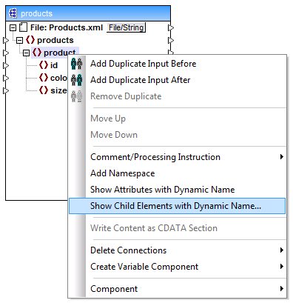Viewport: 293px width, 303px height.
Task: Collapse the products tree node
Action: tap(19, 40)
